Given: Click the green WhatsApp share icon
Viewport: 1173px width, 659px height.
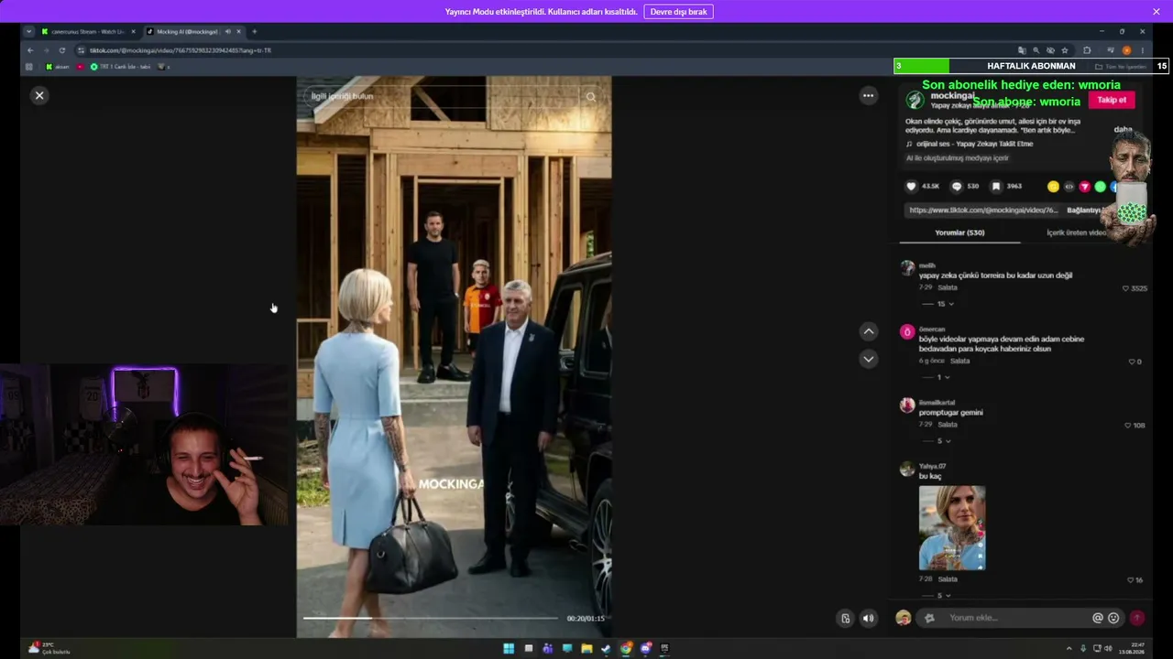Looking at the screenshot, I should [x=1100, y=187].
